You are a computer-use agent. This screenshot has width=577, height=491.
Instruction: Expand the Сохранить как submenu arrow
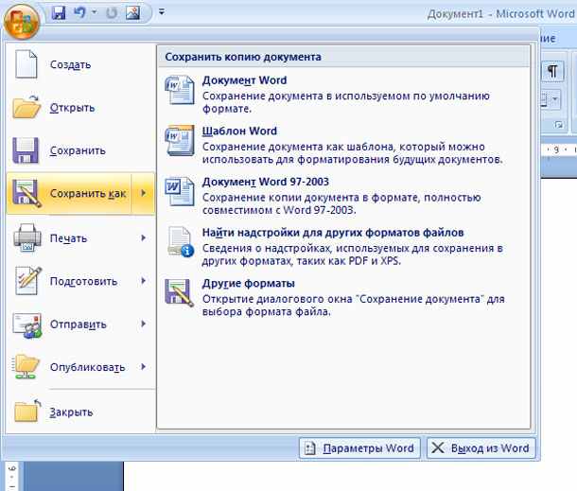[x=144, y=193]
